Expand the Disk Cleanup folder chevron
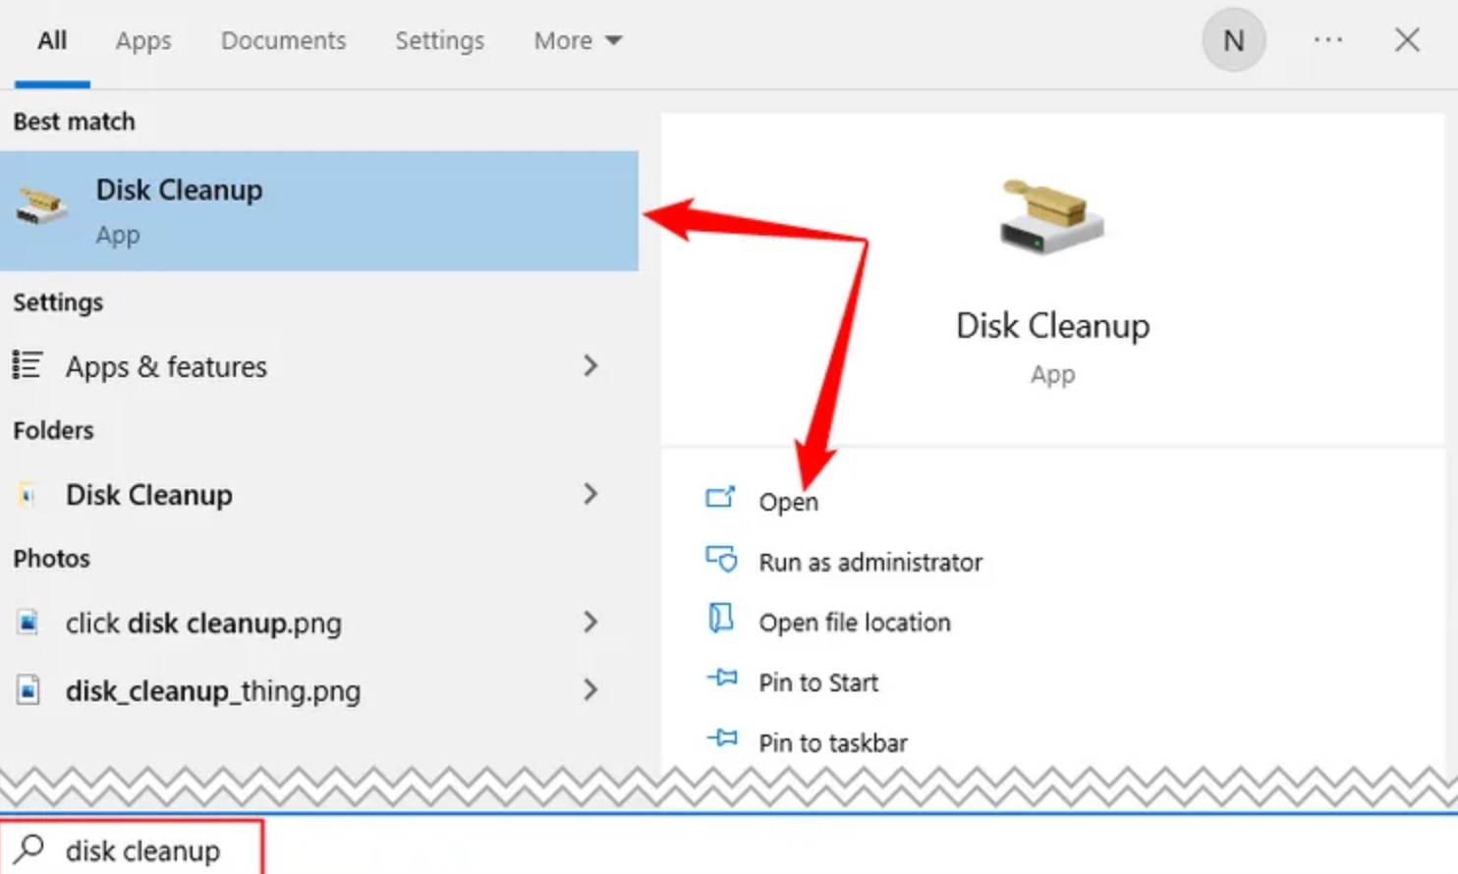 [590, 494]
